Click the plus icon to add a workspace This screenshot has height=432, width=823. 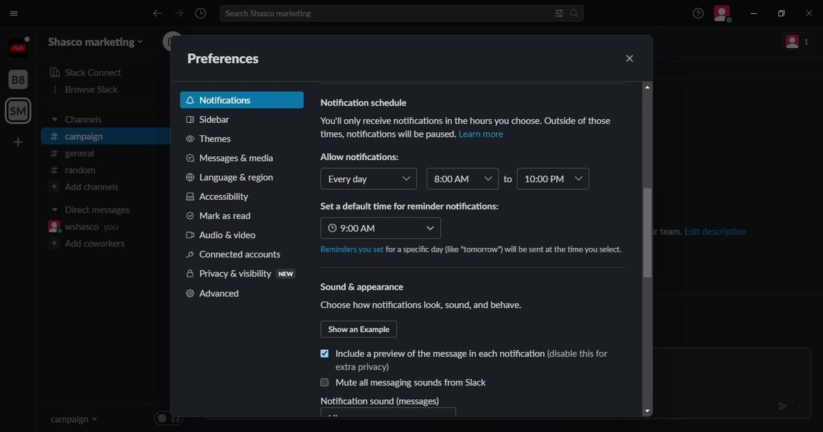[x=17, y=142]
